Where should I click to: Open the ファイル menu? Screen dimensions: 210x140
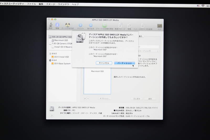31,4
